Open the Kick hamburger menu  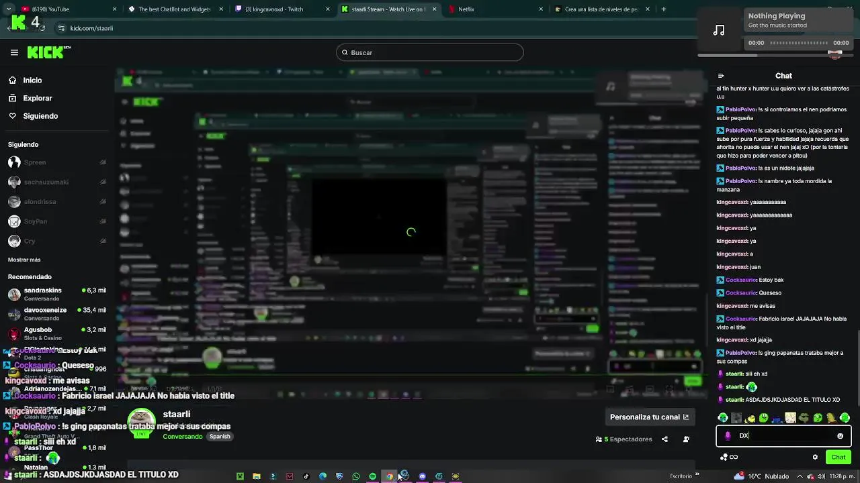click(14, 52)
